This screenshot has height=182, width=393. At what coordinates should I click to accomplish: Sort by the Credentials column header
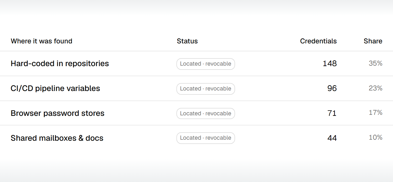[318, 41]
